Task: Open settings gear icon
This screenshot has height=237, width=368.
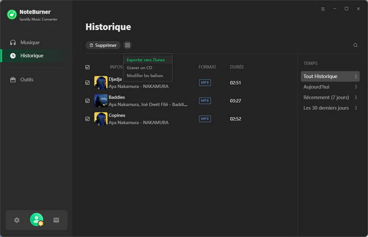Action: tap(17, 220)
